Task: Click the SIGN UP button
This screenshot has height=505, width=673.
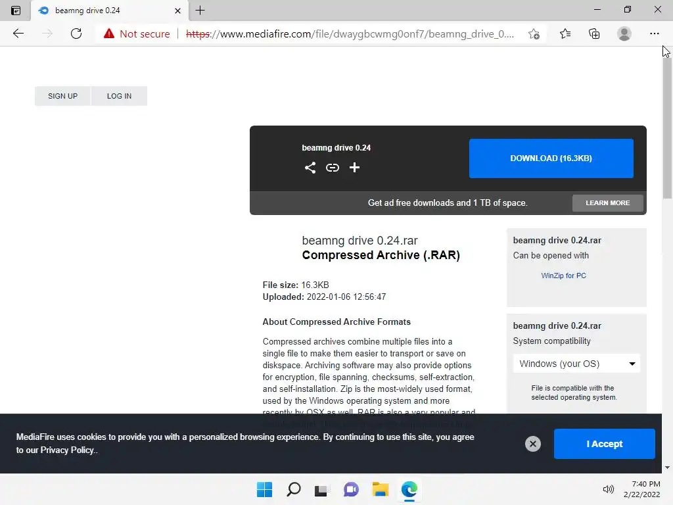Action: coord(62,96)
